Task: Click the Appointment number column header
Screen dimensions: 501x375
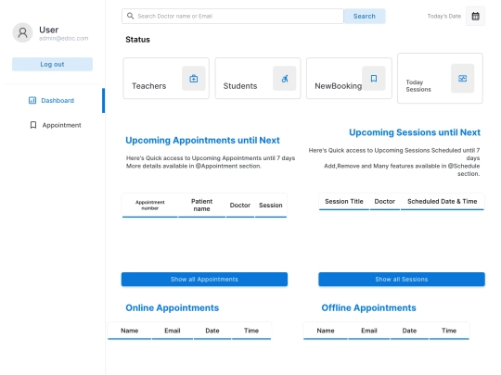Action: click(x=150, y=205)
